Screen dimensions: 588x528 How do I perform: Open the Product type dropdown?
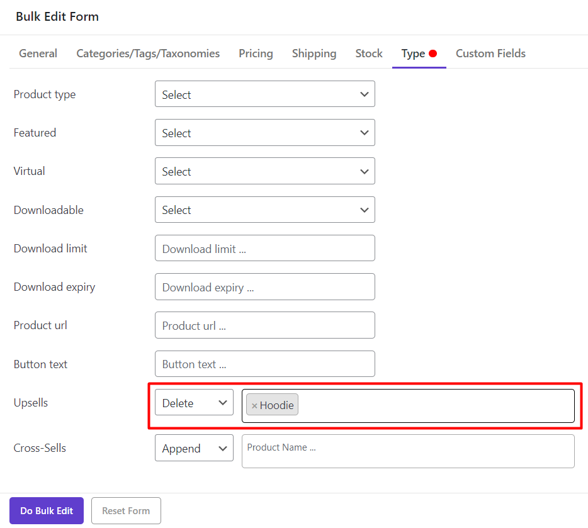tap(264, 94)
